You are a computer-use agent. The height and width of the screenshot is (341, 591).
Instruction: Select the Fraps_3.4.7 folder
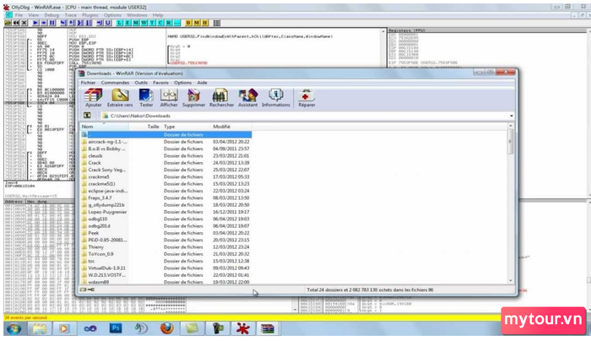(165, 198)
